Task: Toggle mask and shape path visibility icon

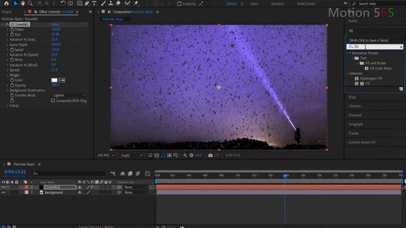Action: click(163, 155)
